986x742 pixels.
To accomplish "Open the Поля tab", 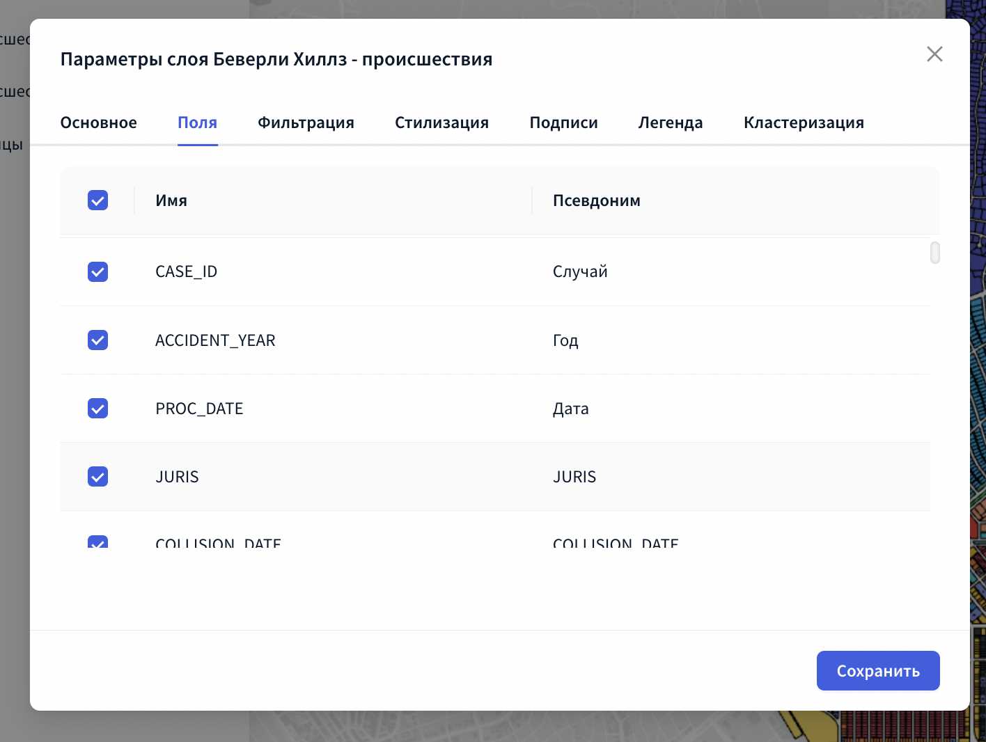I will 198,123.
